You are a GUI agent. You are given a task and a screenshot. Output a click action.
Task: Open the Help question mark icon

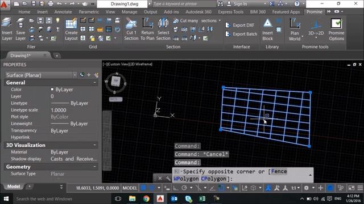297,4
